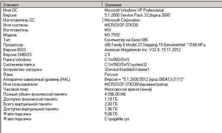The height and width of the screenshot is (133, 222).
Task: Select the Аппаратно-зависимый уровень (HAL) row
Action: pyautogui.click(x=112, y=79)
